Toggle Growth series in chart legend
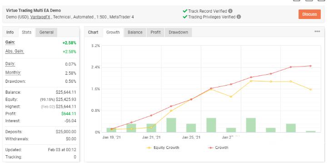 tap(218, 148)
